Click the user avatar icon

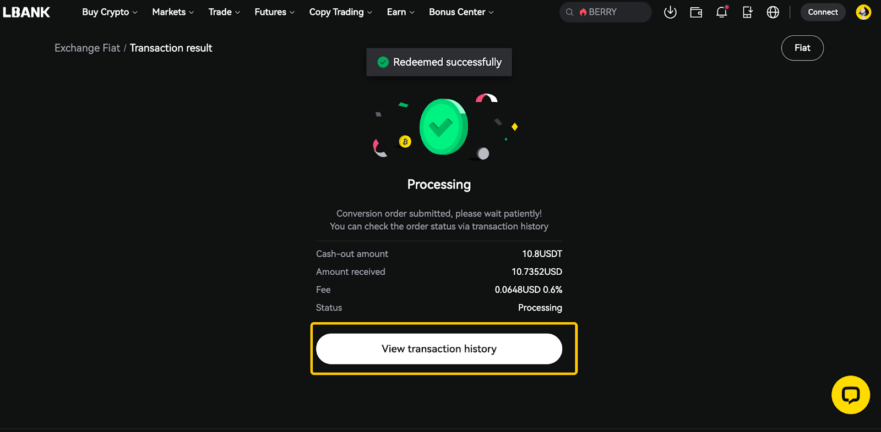click(x=863, y=12)
